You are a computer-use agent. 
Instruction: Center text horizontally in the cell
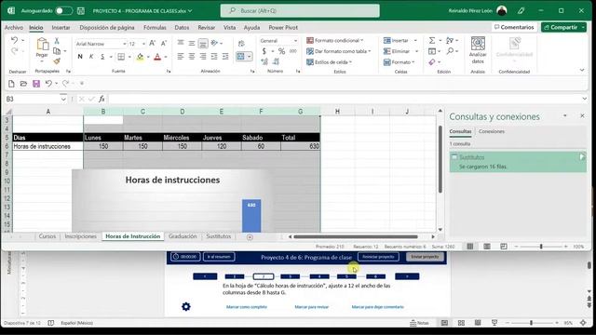(x=192, y=57)
